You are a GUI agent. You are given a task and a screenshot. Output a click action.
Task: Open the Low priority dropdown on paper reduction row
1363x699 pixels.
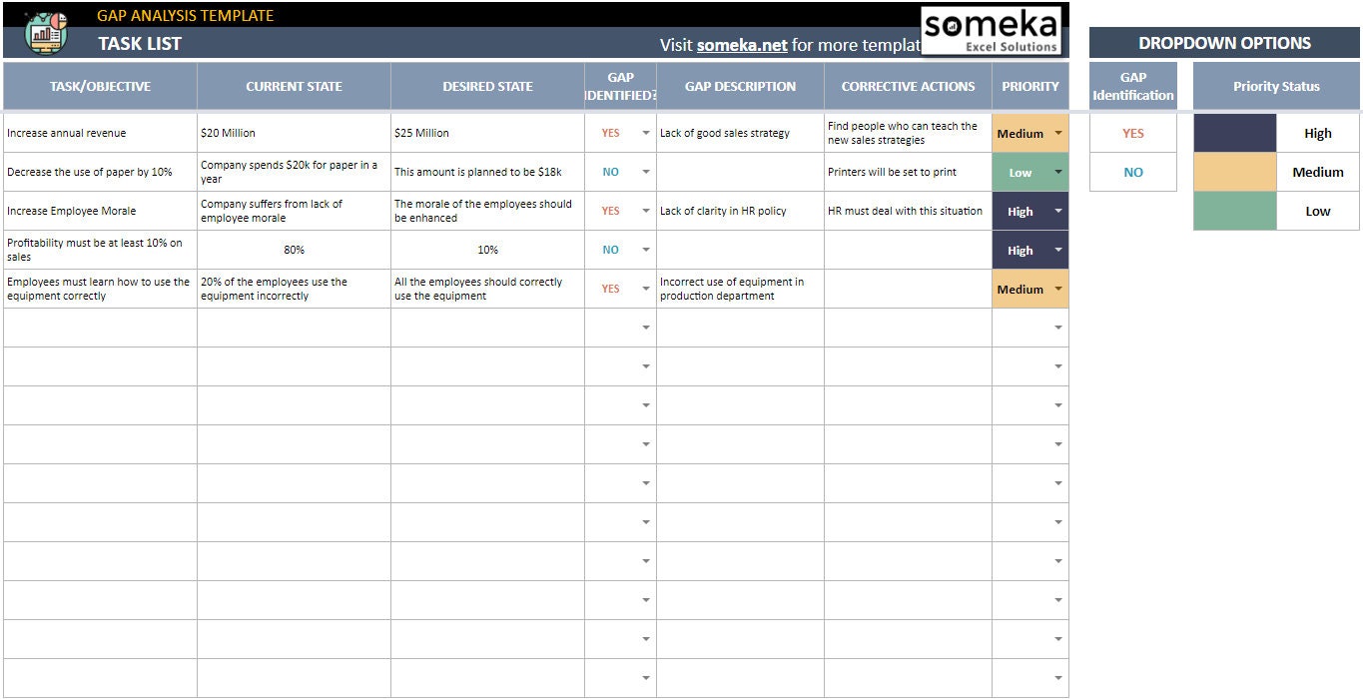point(1057,172)
